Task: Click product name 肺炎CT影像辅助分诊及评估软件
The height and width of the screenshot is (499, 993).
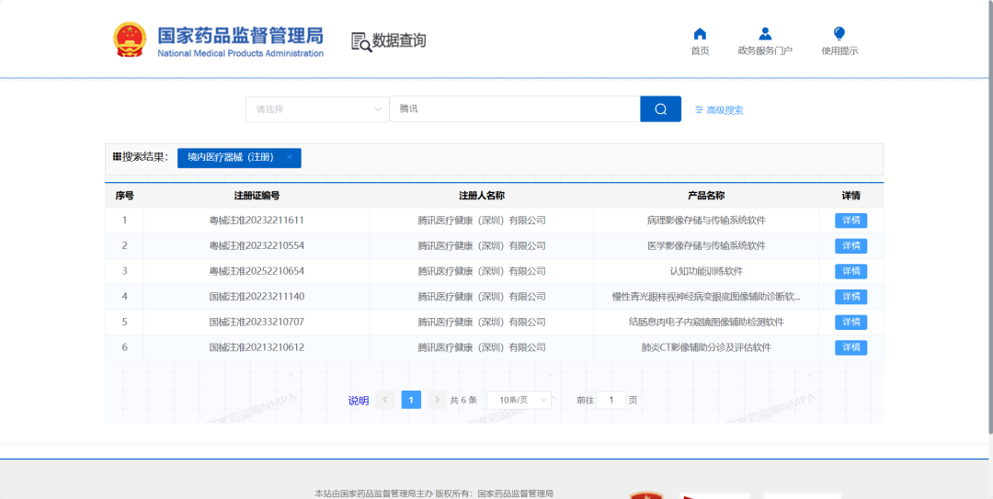Action: coord(706,347)
